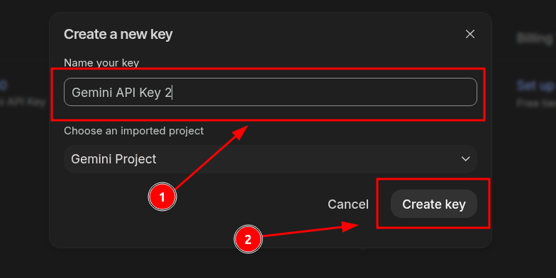This screenshot has height=278, width=556.
Task: Click the red annotation circle numbered 2
Action: tap(248, 239)
